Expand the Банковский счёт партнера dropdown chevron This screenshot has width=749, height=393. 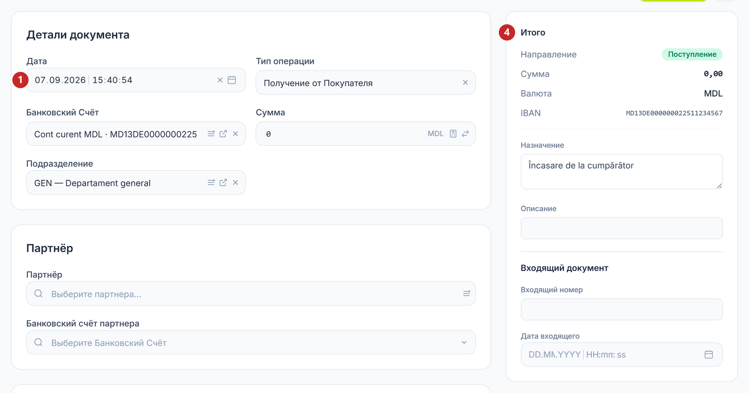464,343
